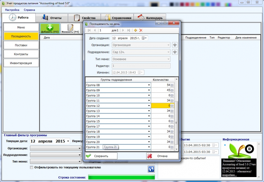Switch to the Отчеты tab
The image size is (264, 182).
click(x=52, y=18)
